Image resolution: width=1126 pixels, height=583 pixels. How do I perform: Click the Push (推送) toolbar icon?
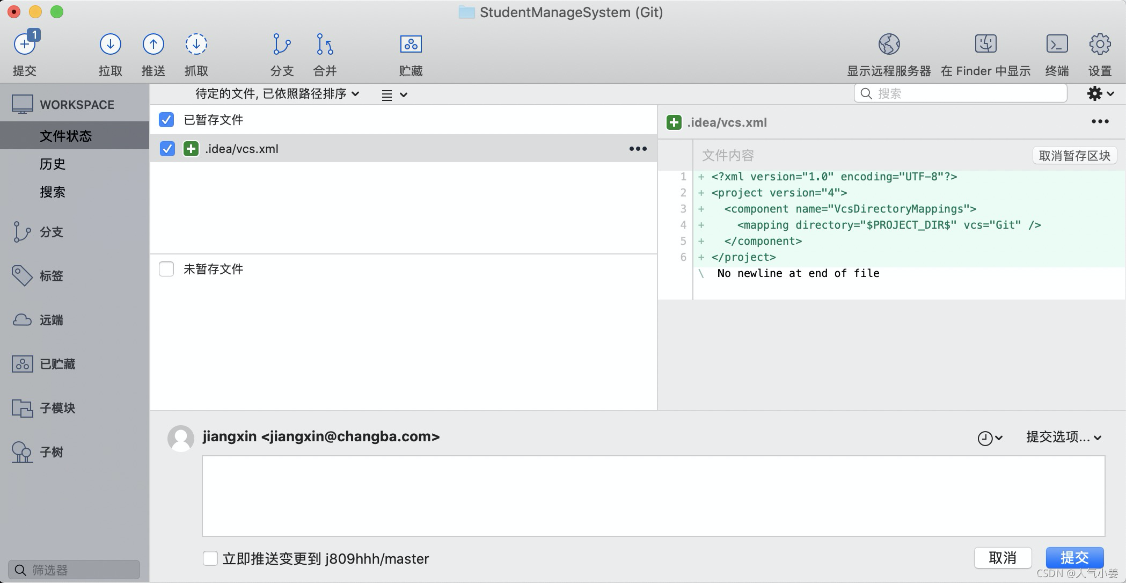coord(153,44)
